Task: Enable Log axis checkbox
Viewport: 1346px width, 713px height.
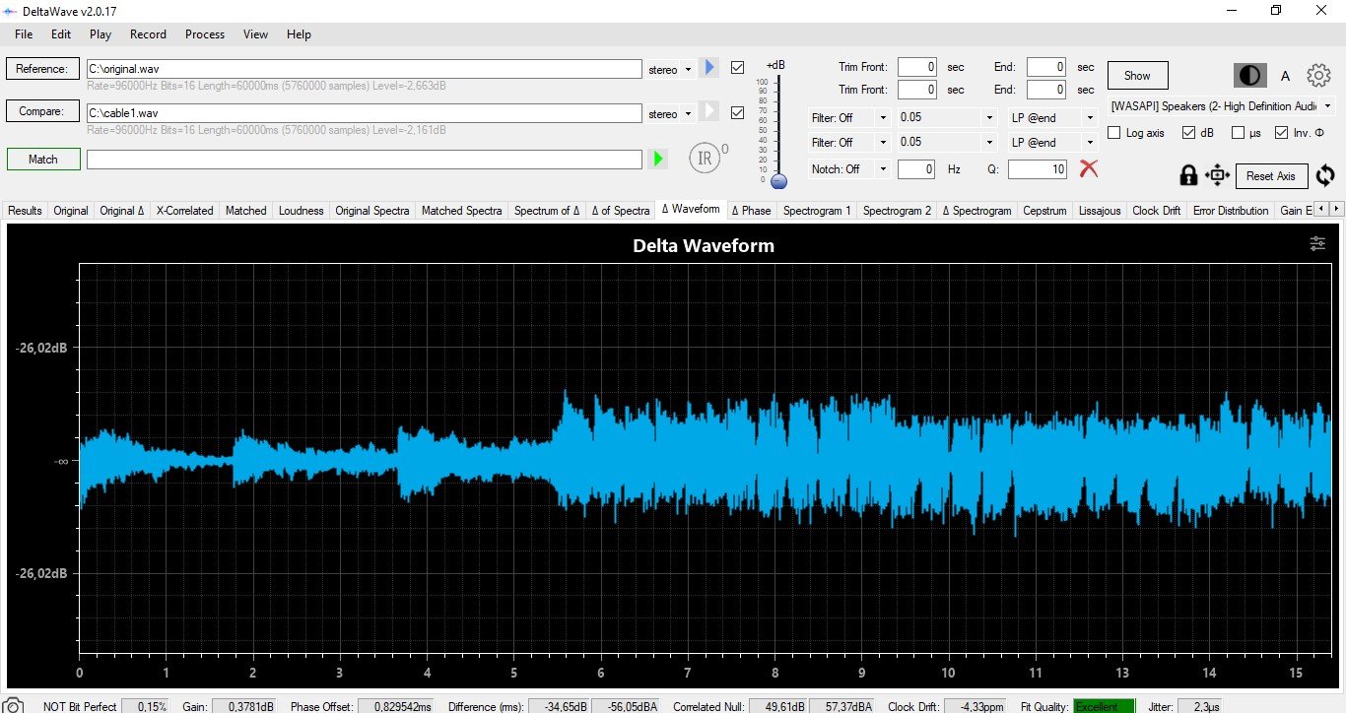Action: (1114, 132)
